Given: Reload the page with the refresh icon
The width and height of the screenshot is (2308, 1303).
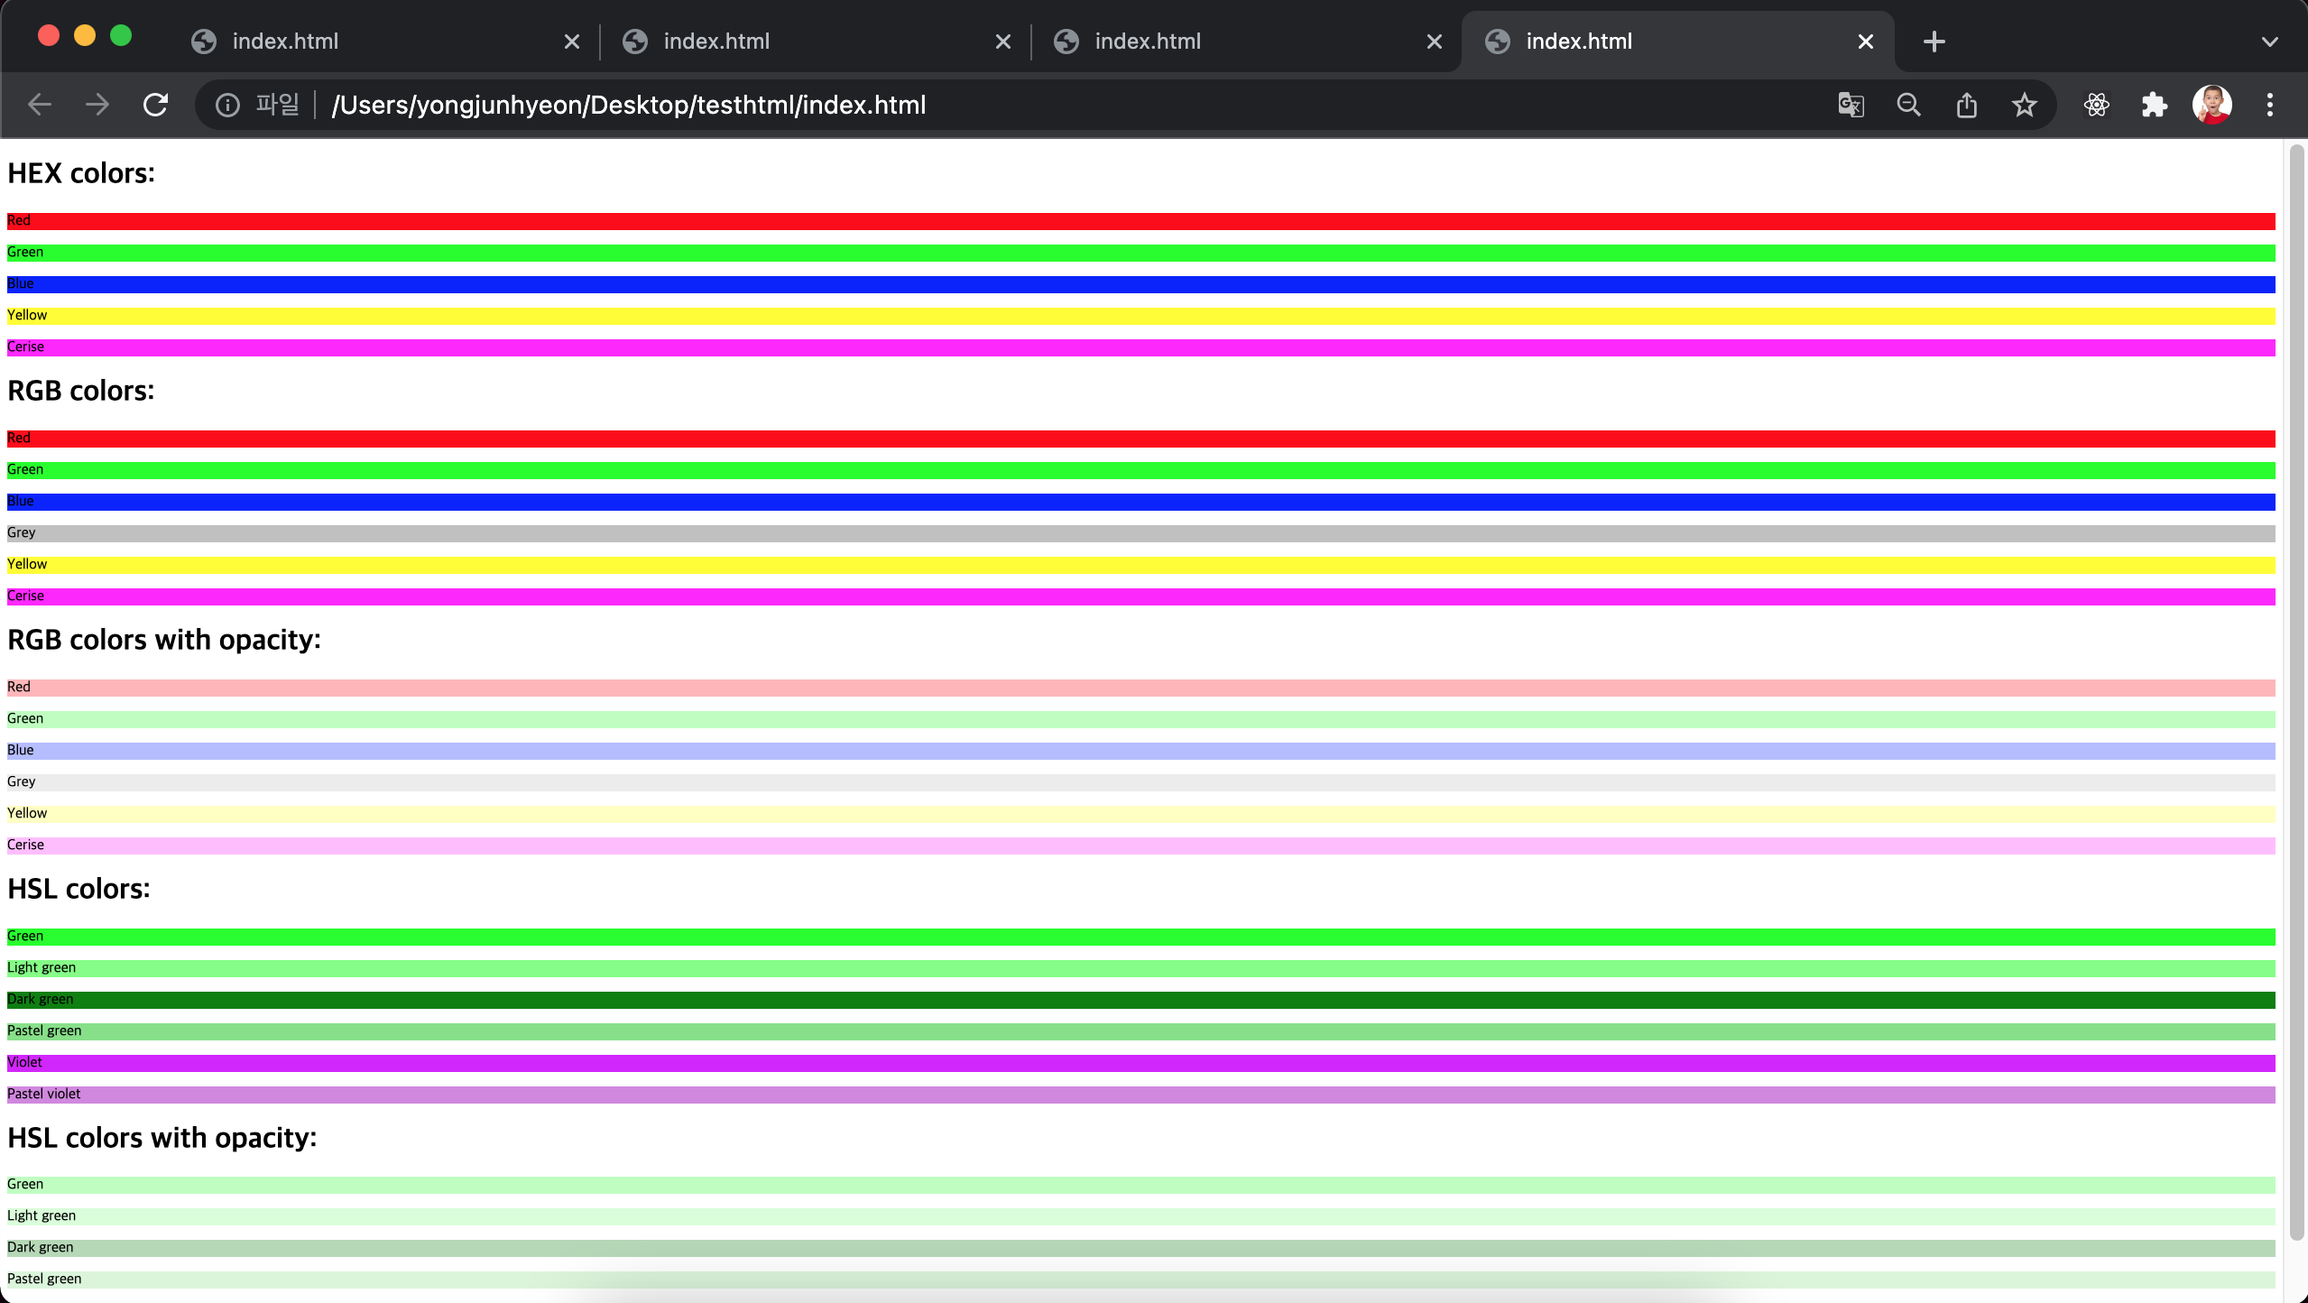Looking at the screenshot, I should click(x=155, y=105).
